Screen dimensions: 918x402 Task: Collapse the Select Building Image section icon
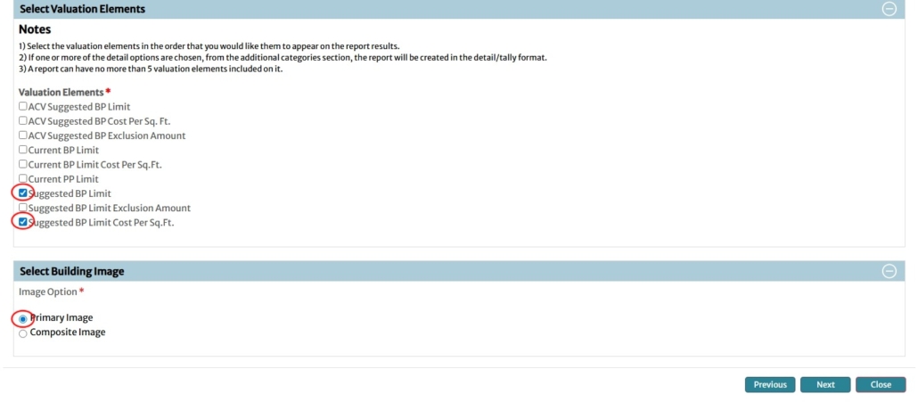tap(888, 271)
